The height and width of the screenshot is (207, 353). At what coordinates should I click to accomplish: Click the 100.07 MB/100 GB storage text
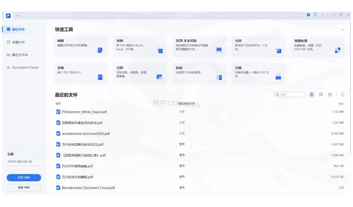(20, 161)
